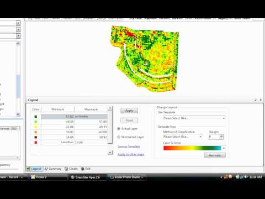The height and width of the screenshot is (199, 265).
Task: Click the volume icon in system tray
Action: coord(246,177)
